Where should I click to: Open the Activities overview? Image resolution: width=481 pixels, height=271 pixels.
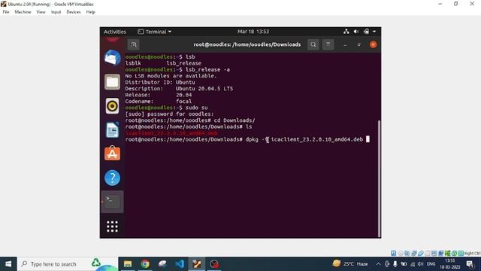pos(115,32)
